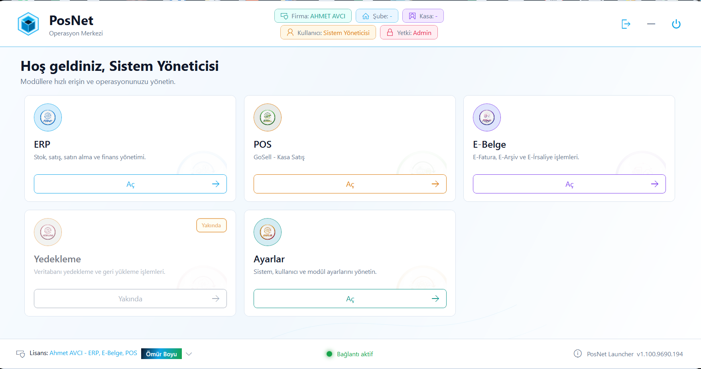Open Ayarlar settings with Aç

[x=350, y=299]
